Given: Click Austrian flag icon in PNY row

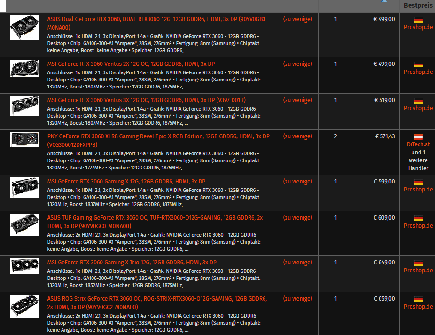Looking at the screenshot, I should [x=419, y=137].
